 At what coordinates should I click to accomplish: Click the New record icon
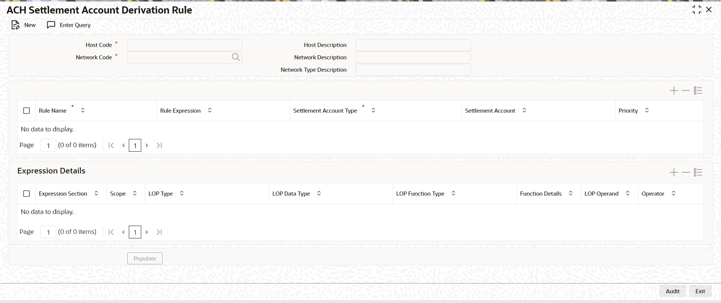click(15, 25)
